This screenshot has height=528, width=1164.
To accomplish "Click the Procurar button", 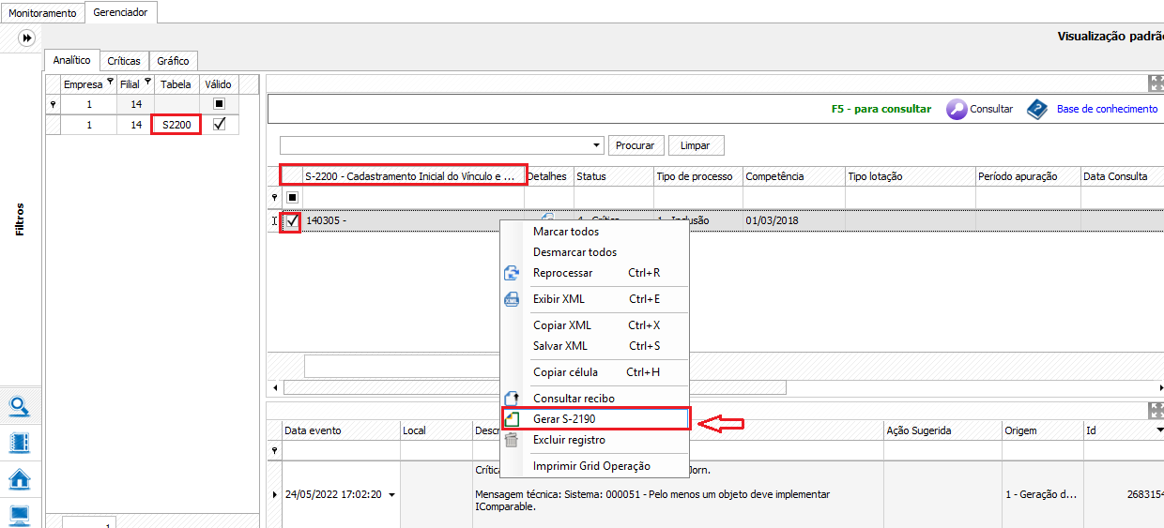I will 636,145.
